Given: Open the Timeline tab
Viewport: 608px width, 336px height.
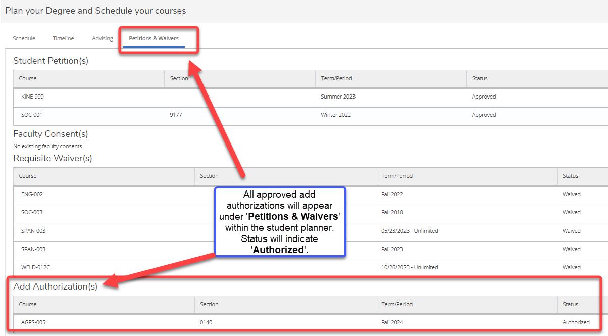Looking at the screenshot, I should pyautogui.click(x=63, y=38).
